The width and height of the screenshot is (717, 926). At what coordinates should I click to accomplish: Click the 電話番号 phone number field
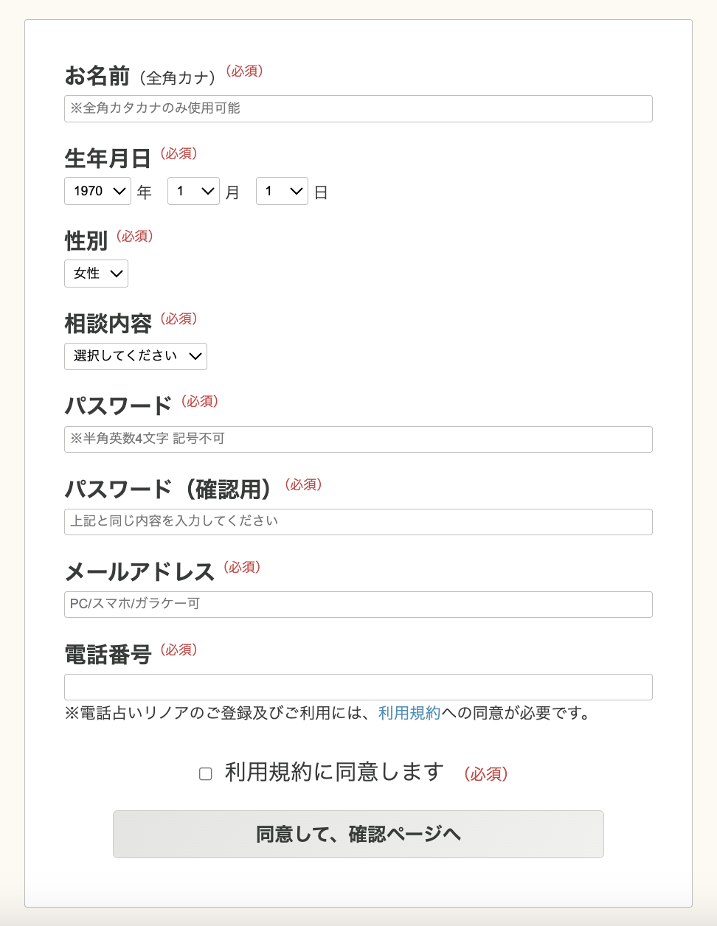pos(358,686)
